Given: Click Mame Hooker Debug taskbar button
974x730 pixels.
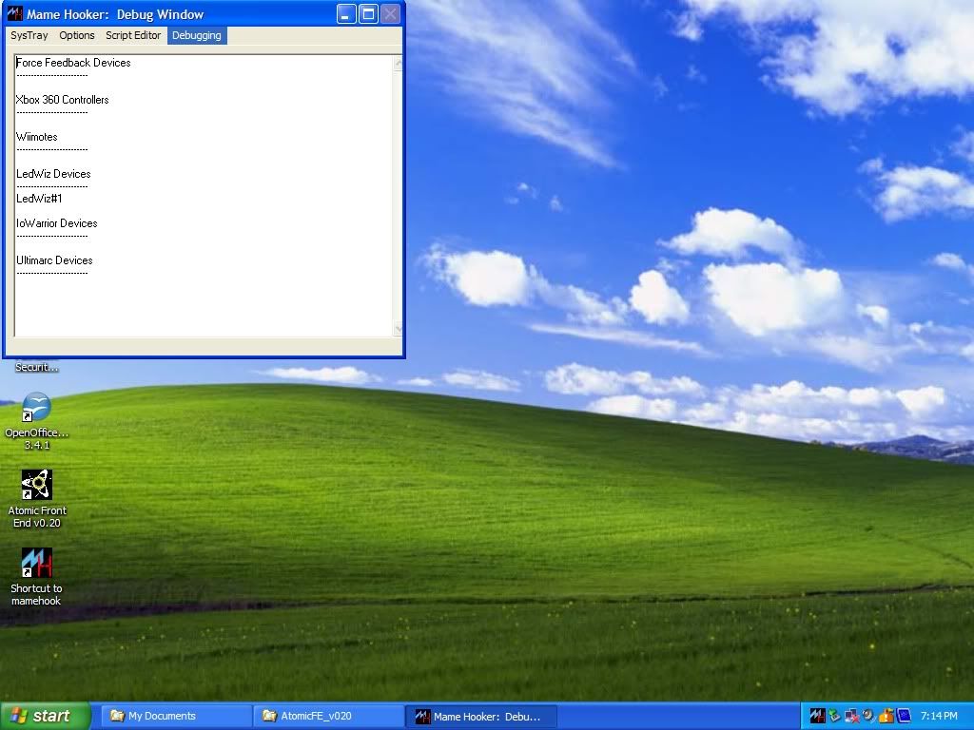Looking at the screenshot, I should pos(481,717).
